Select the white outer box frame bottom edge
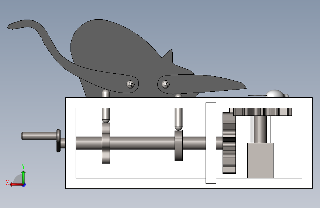Screen dimensions: 320x208 click(x=189, y=184)
